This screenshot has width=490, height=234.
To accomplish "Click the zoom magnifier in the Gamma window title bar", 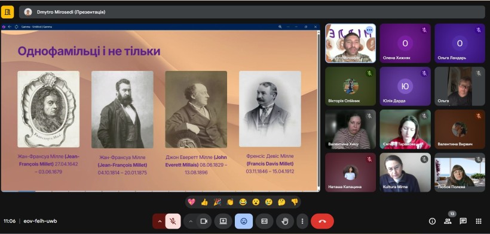I will 280,27.
